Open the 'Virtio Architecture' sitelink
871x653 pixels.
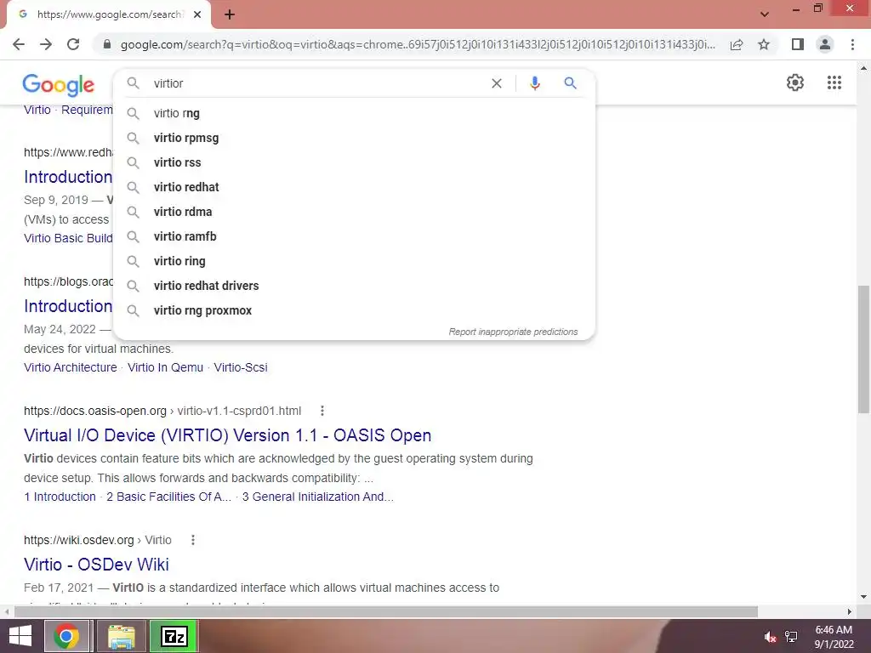click(x=71, y=367)
